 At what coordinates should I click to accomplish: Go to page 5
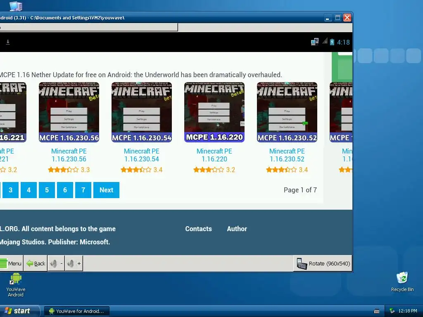pyautogui.click(x=47, y=190)
